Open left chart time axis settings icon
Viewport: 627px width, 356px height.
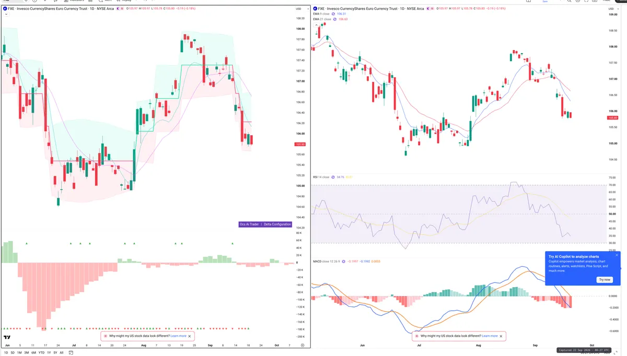[x=303, y=346]
